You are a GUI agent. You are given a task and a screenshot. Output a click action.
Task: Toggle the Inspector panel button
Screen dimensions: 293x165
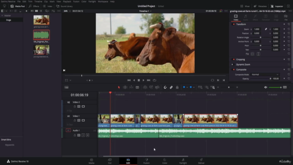click(x=277, y=6)
